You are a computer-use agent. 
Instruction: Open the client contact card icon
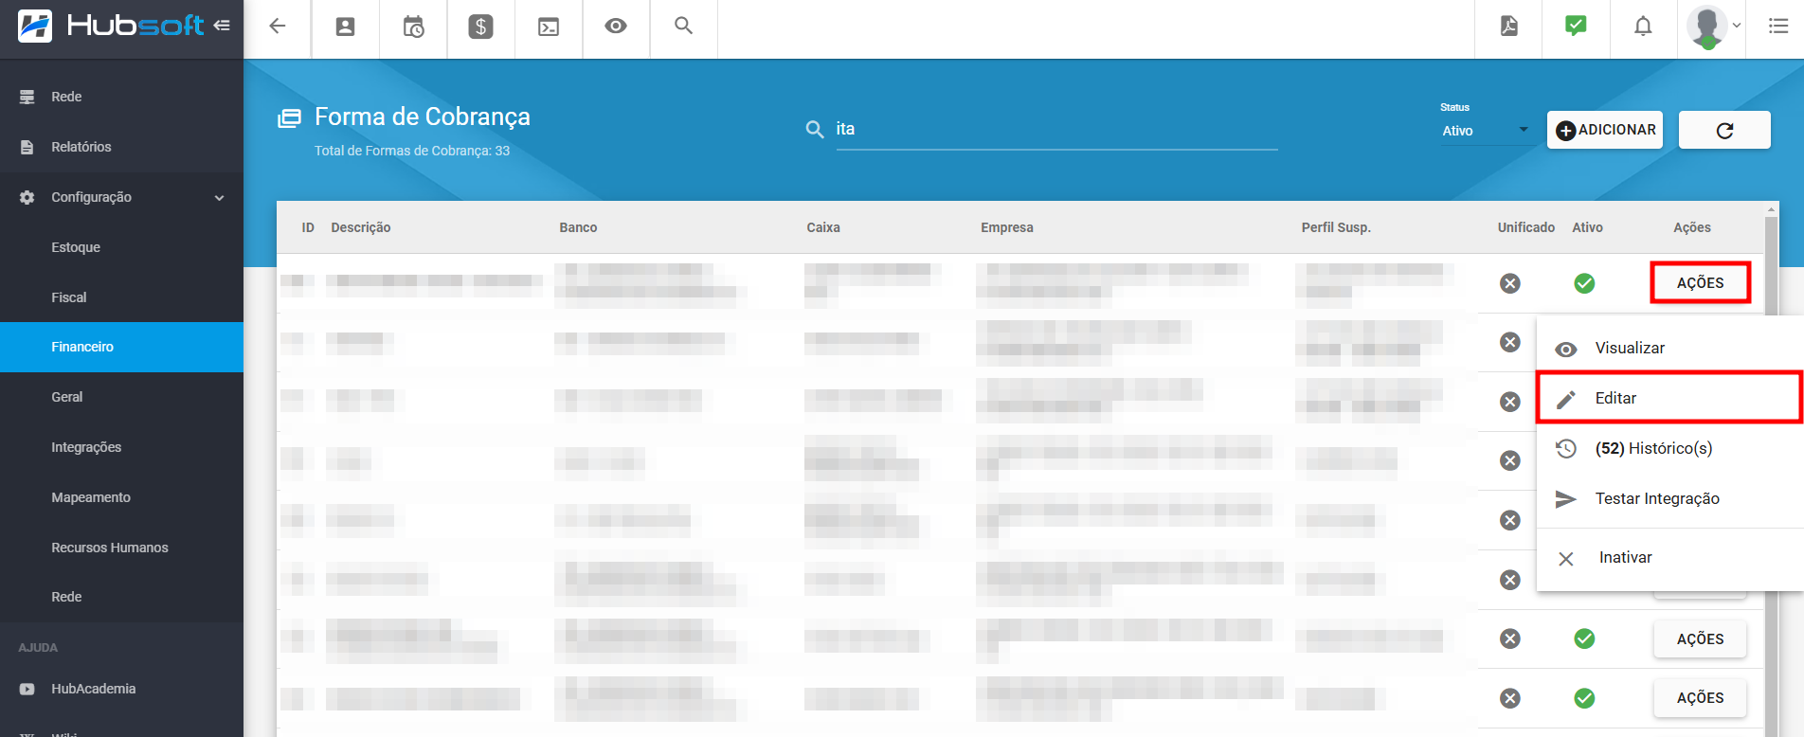[x=346, y=27]
